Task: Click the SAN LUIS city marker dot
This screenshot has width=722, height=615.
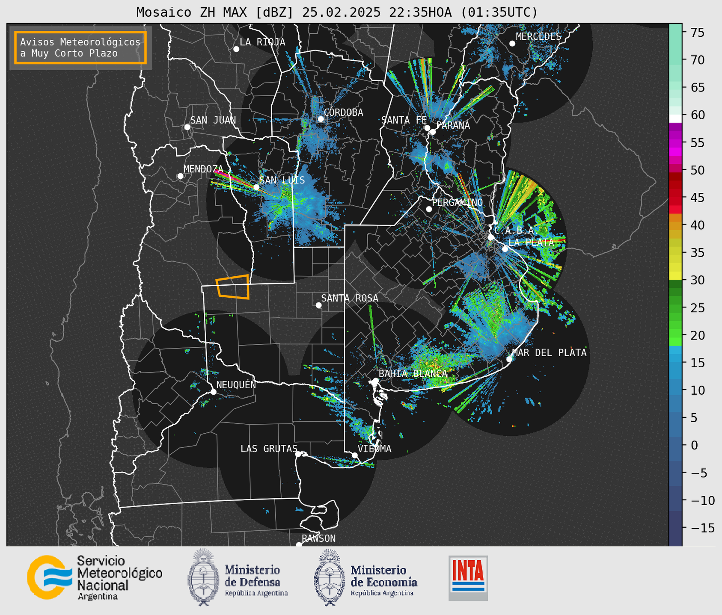Action: [x=256, y=187]
